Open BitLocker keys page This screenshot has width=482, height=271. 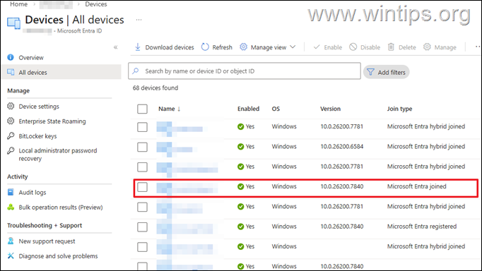click(37, 136)
